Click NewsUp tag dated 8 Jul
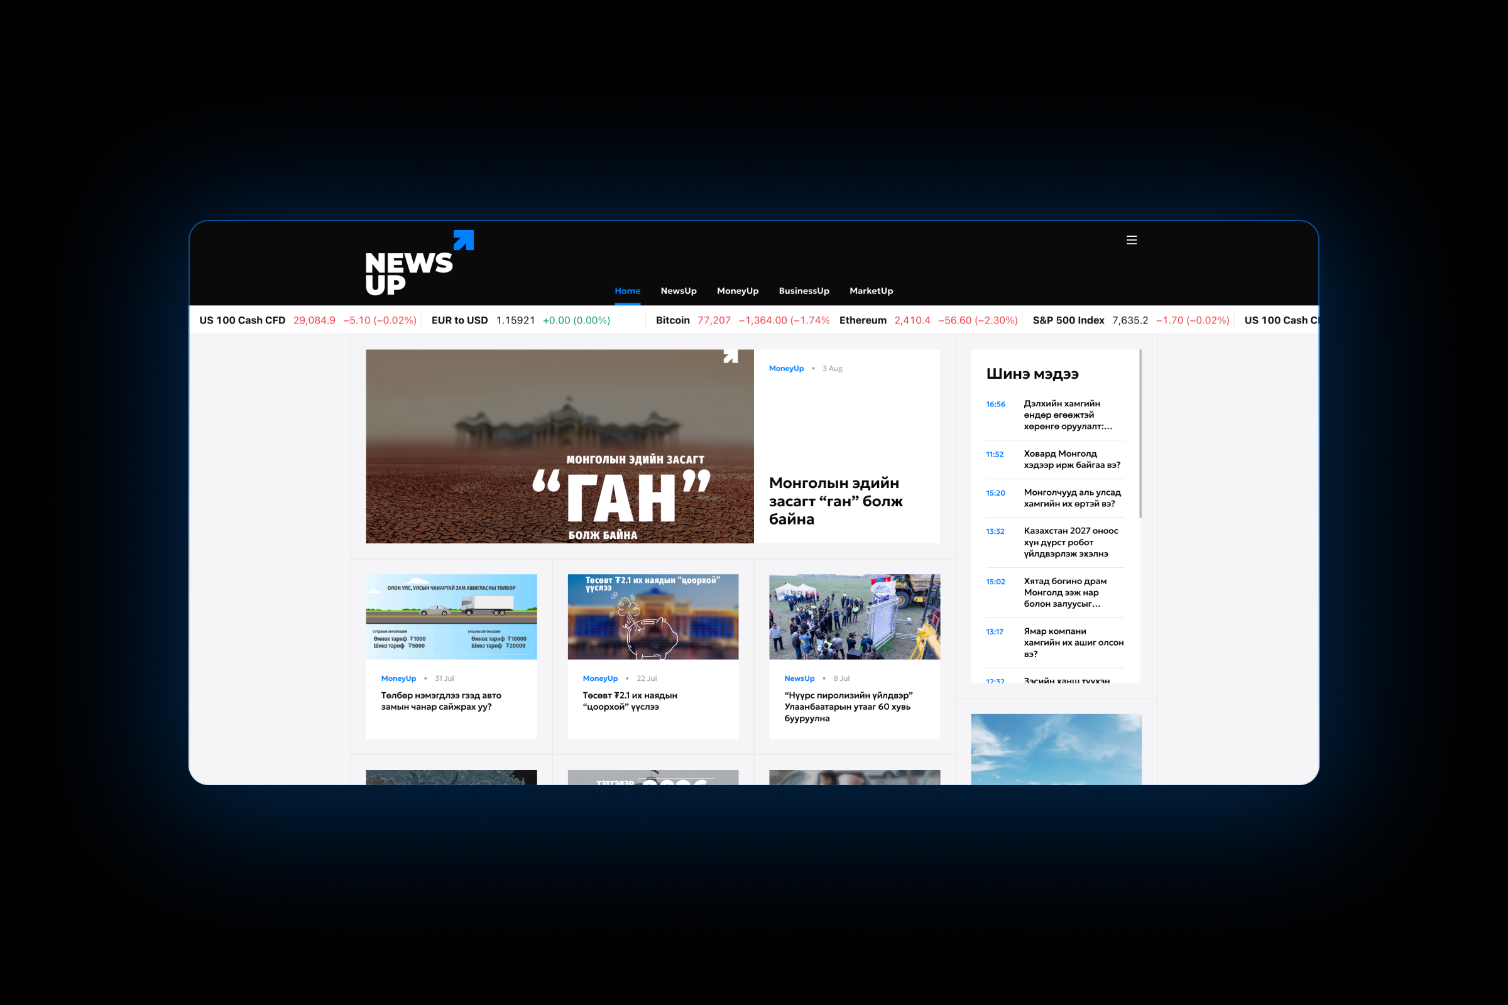Viewport: 1508px width, 1005px height. tap(799, 679)
